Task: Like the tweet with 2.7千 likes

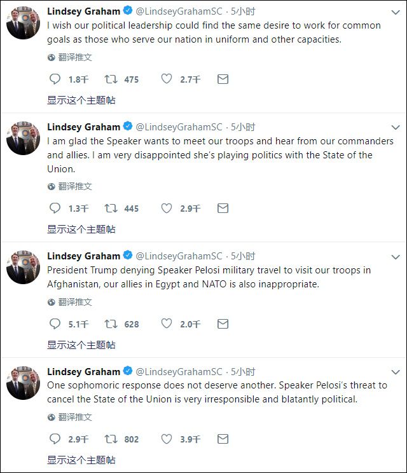Action: coord(166,79)
